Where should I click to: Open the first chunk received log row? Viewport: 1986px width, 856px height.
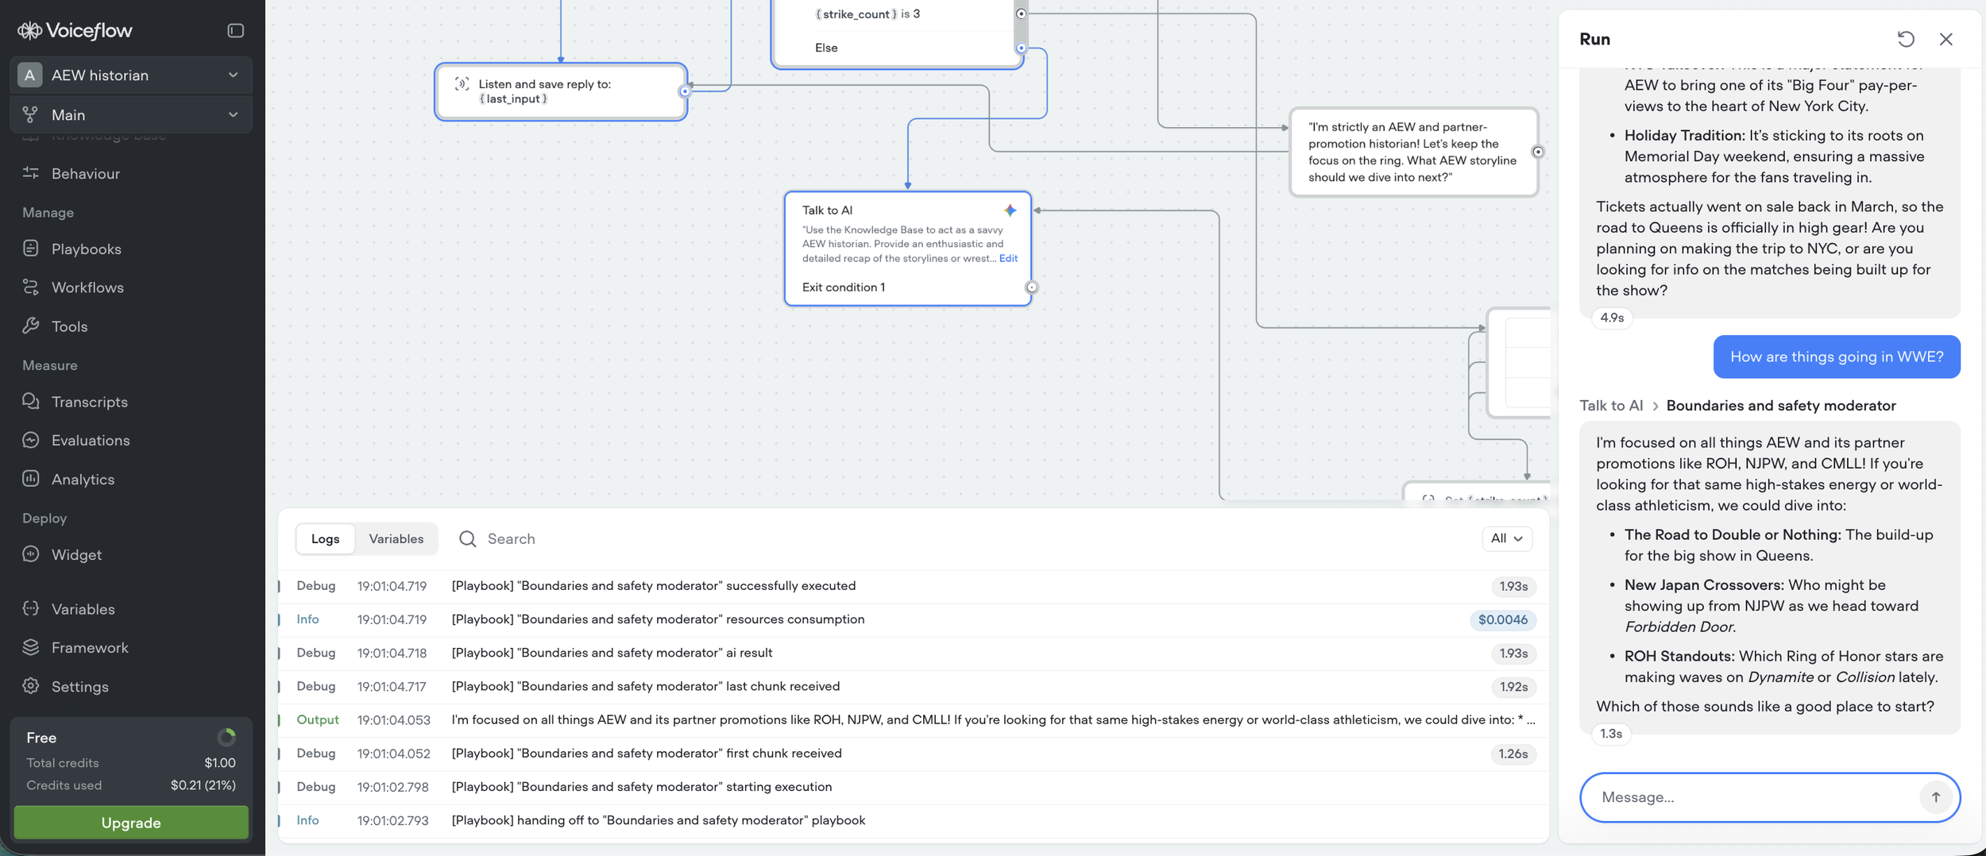tap(914, 754)
